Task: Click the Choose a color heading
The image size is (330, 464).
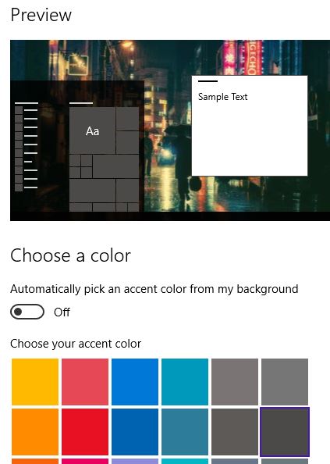Action: tap(70, 255)
